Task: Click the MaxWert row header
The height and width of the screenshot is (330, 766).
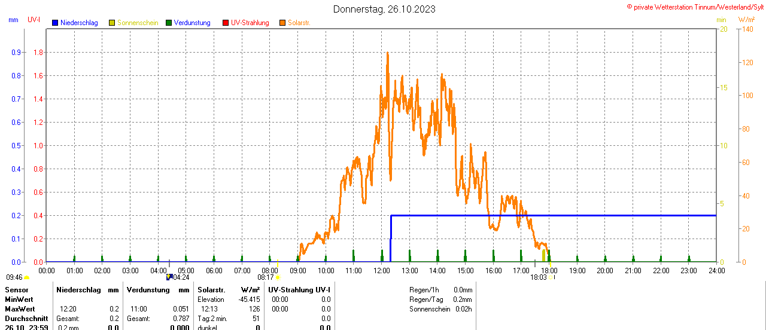Action: (20, 309)
